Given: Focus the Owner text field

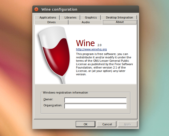Looking at the screenshot, I should coord(95,100).
